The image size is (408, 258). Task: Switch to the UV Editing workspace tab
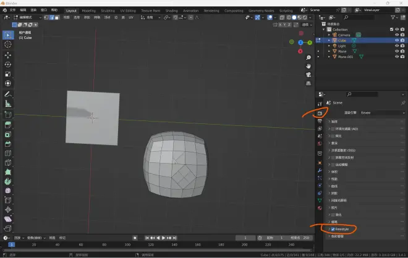pyautogui.click(x=128, y=10)
